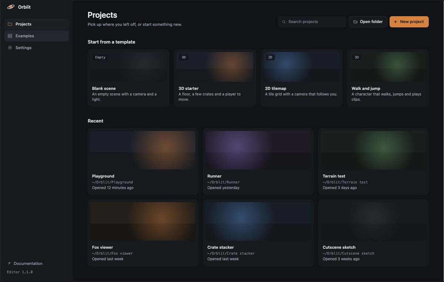The image size is (444, 282).
Task: Click "Opened 3 days ago" text
Action: click(340, 188)
